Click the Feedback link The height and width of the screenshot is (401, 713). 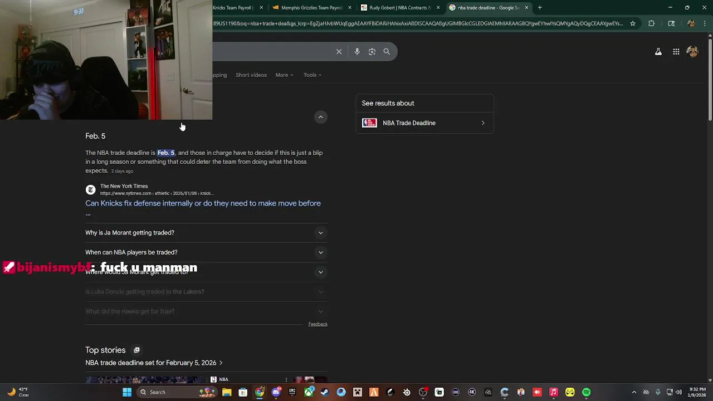tap(318, 324)
